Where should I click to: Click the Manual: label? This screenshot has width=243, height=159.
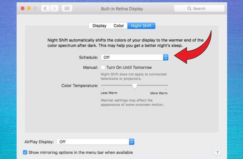90,67
